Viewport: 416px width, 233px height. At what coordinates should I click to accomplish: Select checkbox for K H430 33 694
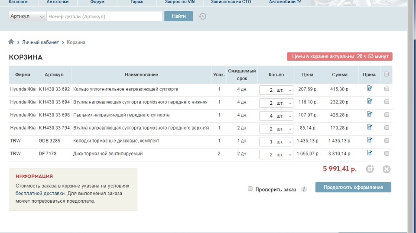click(x=387, y=102)
